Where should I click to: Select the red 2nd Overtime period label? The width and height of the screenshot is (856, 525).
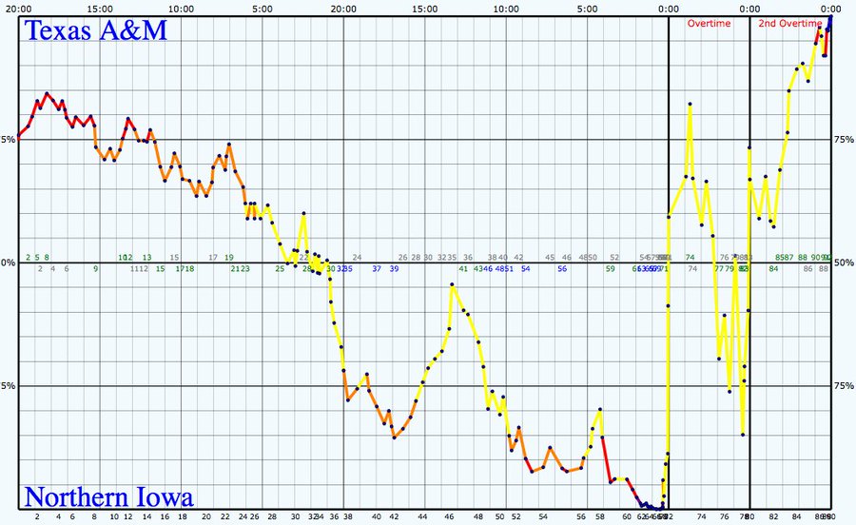(x=789, y=24)
